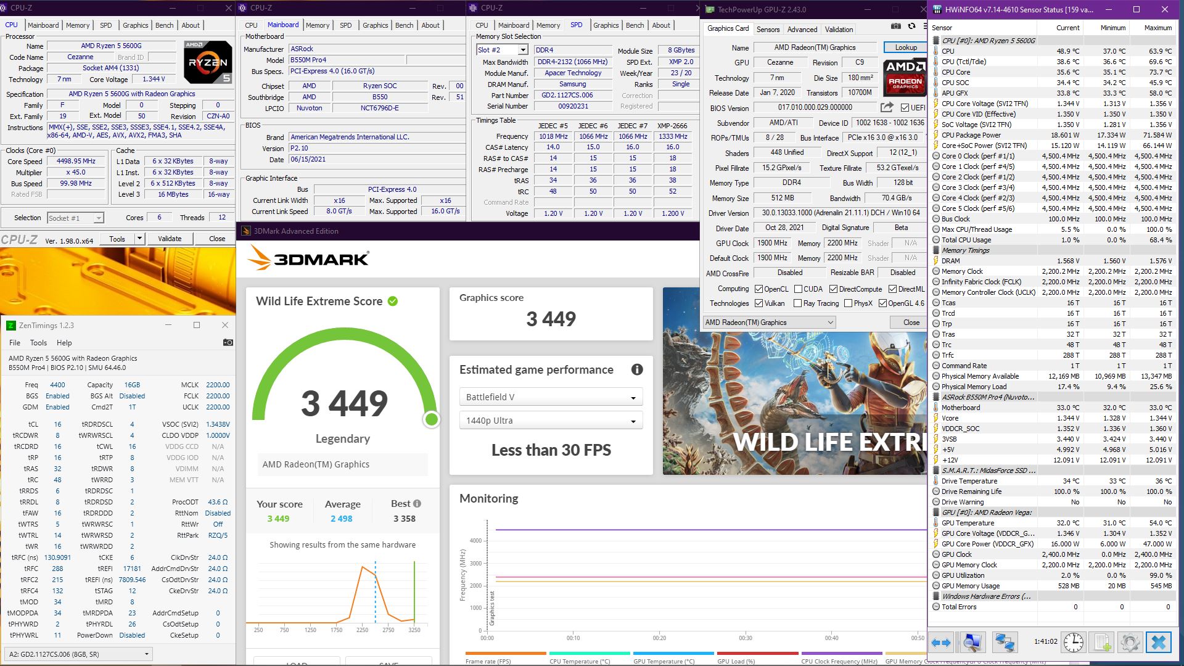Open ZenTimings Help menu

tap(64, 343)
